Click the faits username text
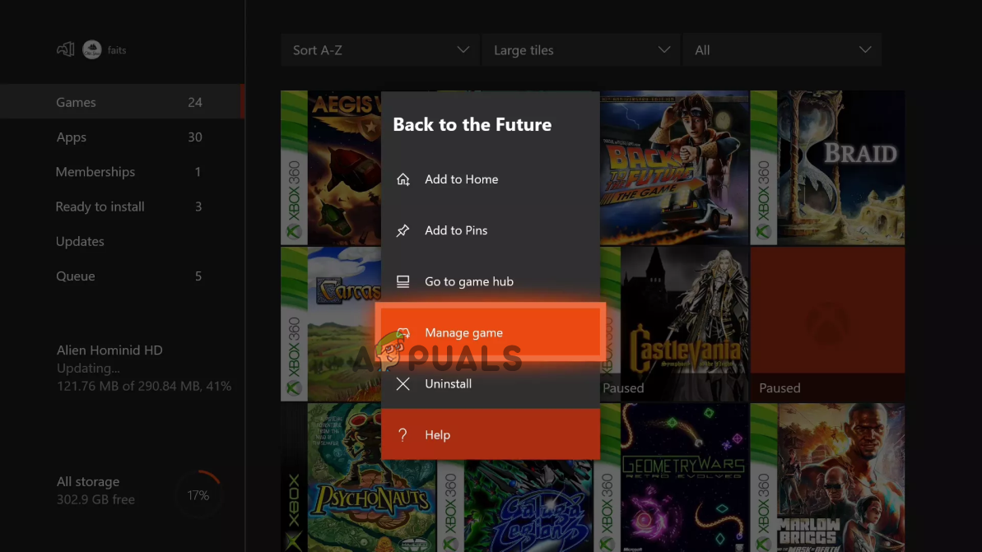Image resolution: width=982 pixels, height=552 pixels. tap(117, 50)
